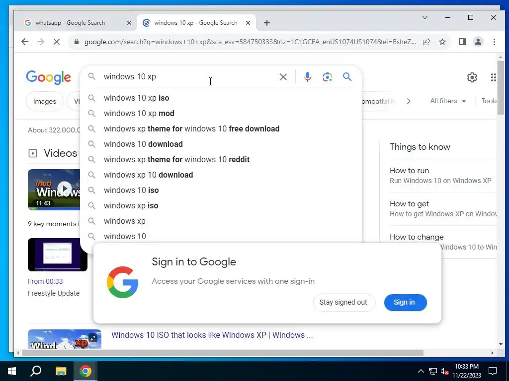Clear the search box with the X icon
This screenshot has width=509, height=381.
click(283, 77)
